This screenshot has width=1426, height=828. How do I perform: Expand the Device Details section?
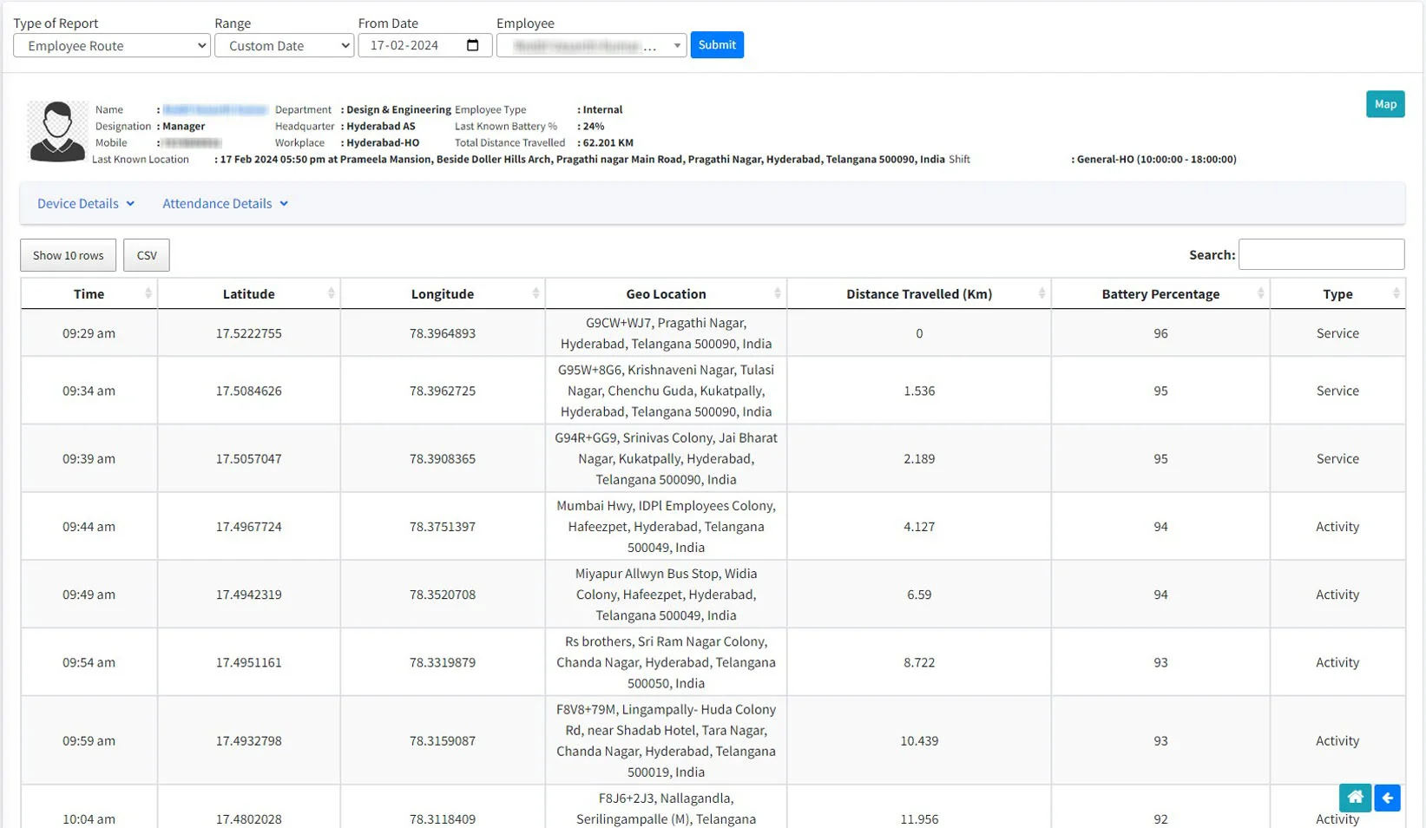[x=84, y=203]
